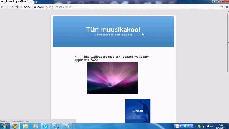View the purple aurora Leopard wallpaper image

(x=112, y=78)
